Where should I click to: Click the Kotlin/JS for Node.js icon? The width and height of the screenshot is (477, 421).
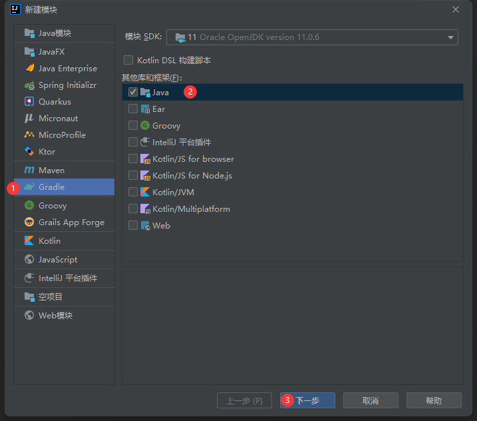(145, 175)
